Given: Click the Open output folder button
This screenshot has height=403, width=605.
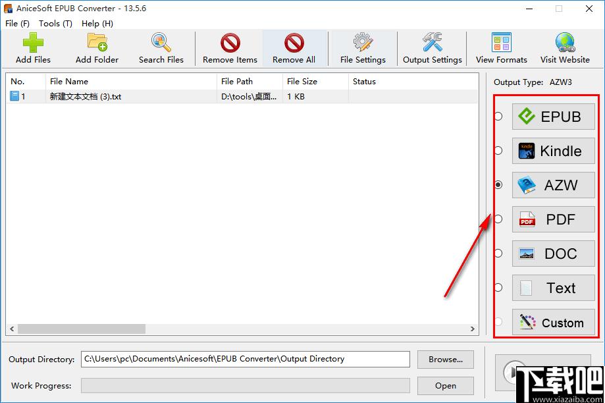Looking at the screenshot, I should click(445, 386).
